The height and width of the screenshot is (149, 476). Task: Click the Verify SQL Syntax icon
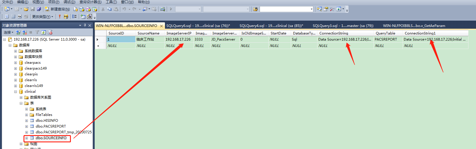pyautogui.click(x=66, y=17)
